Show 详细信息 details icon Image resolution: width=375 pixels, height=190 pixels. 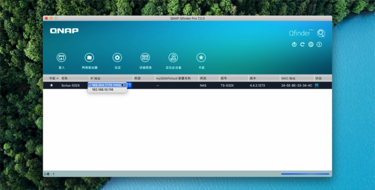145,58
